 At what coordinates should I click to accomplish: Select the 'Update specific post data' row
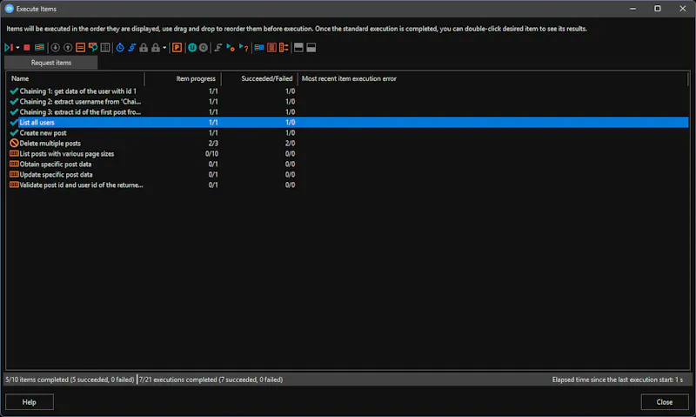click(347, 174)
